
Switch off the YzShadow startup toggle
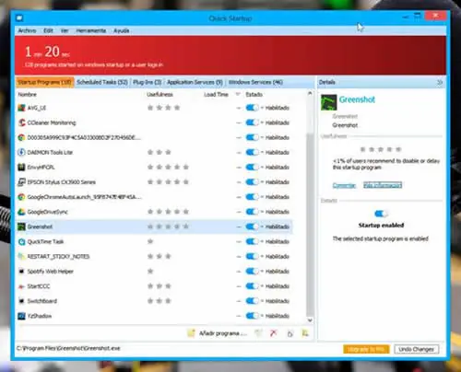pyautogui.click(x=252, y=316)
